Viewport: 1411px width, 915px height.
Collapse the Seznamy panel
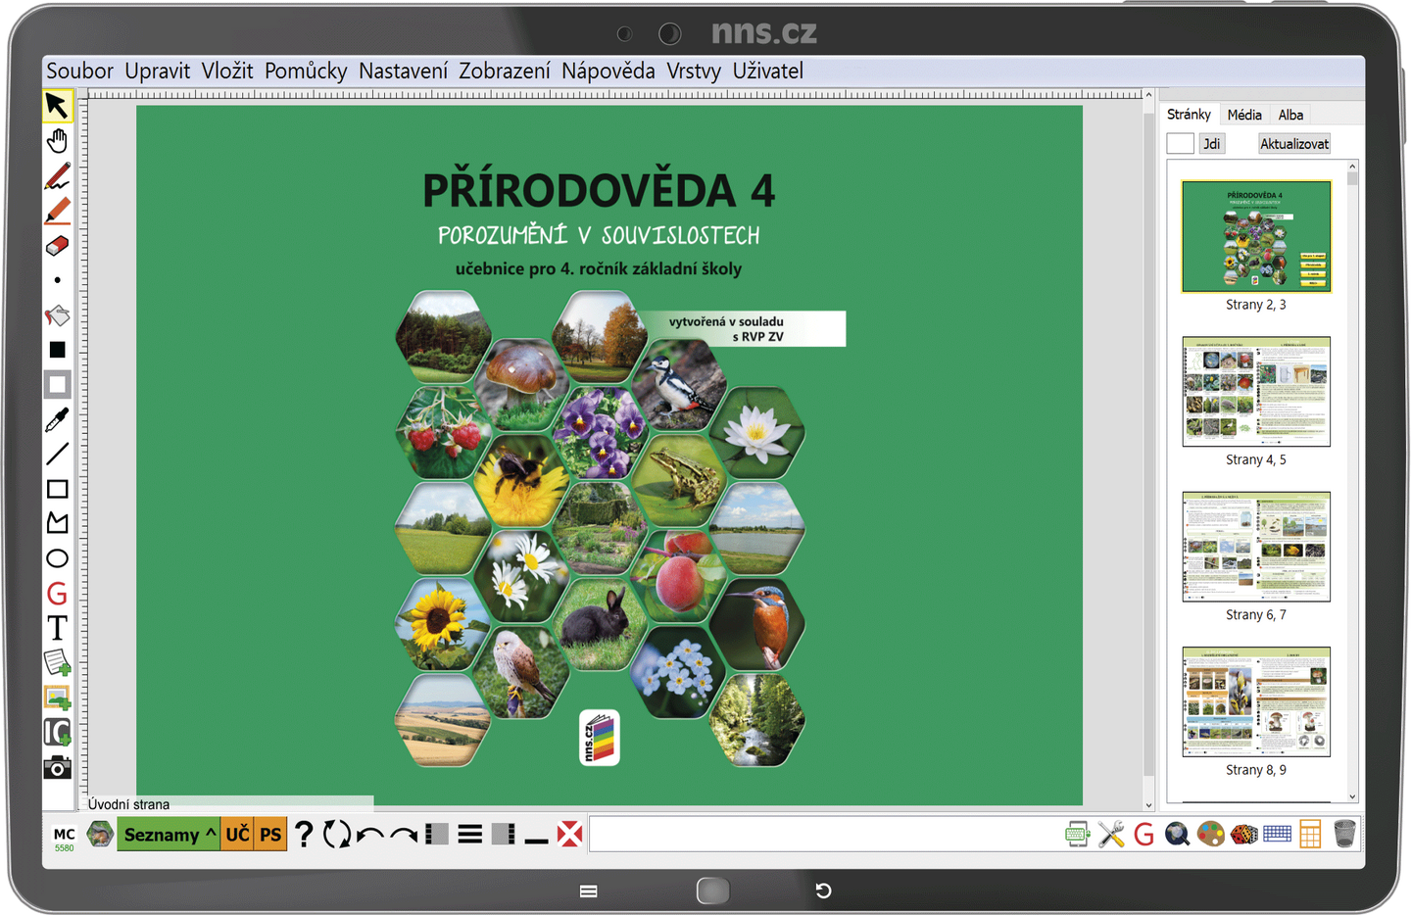point(210,834)
